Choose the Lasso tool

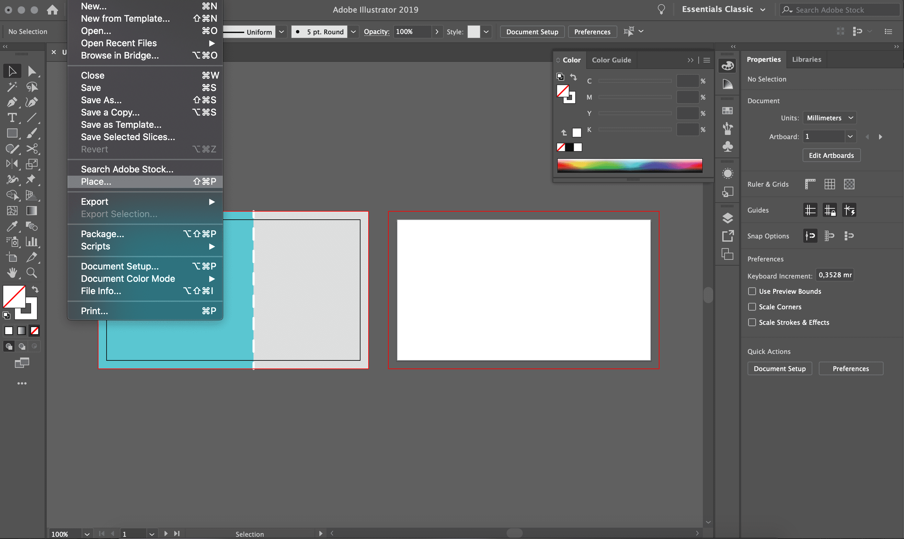[x=32, y=86]
